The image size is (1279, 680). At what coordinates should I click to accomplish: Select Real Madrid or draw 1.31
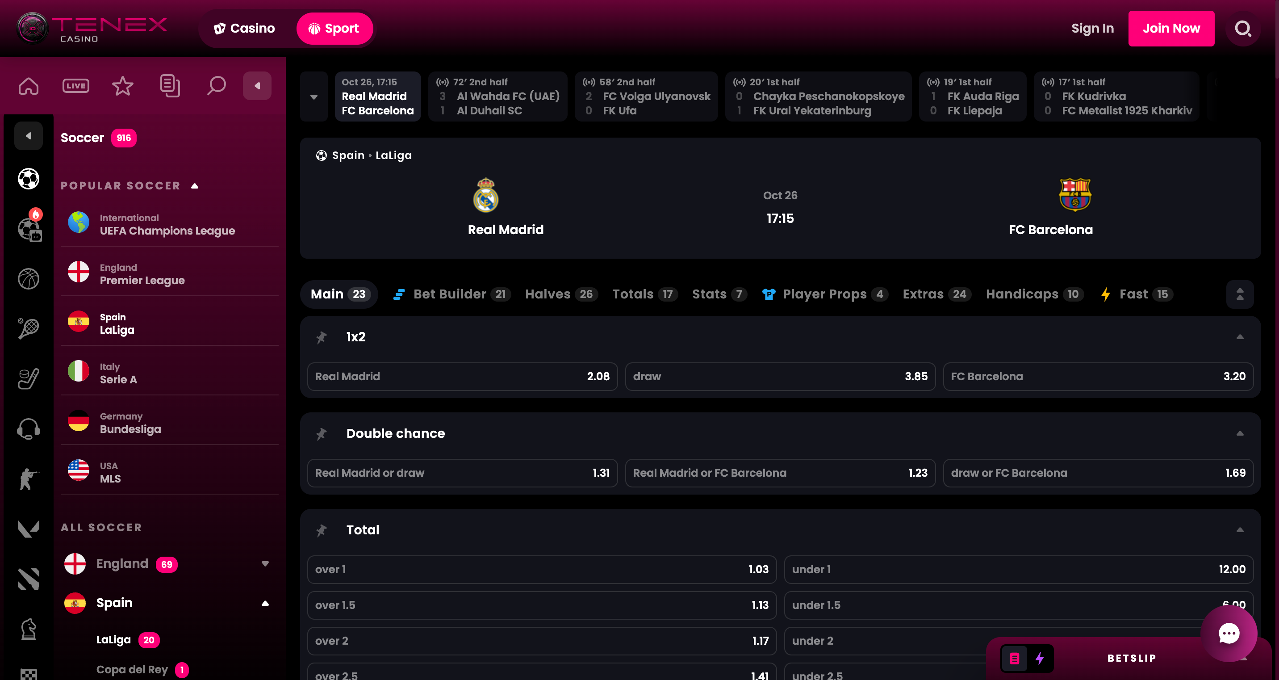[462, 473]
